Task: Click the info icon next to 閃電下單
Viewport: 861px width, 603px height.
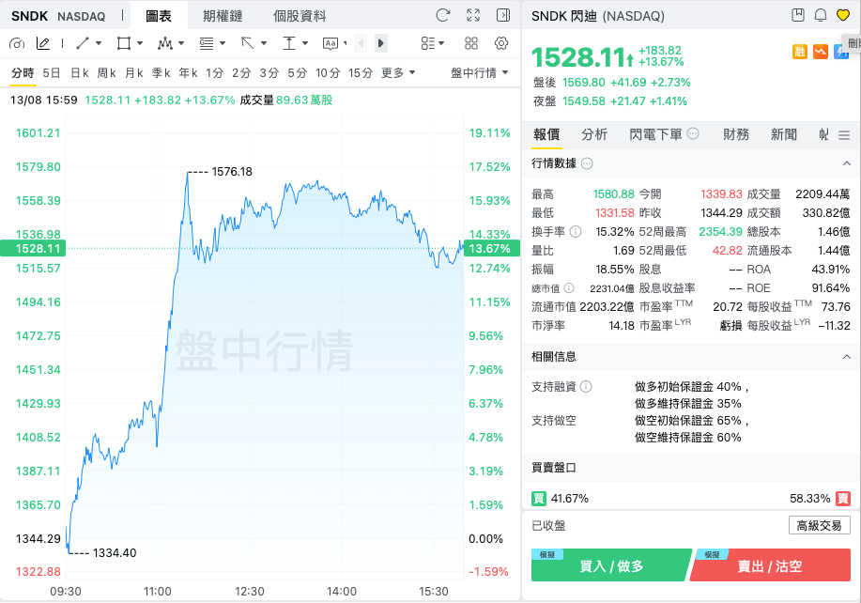Action: tap(693, 133)
